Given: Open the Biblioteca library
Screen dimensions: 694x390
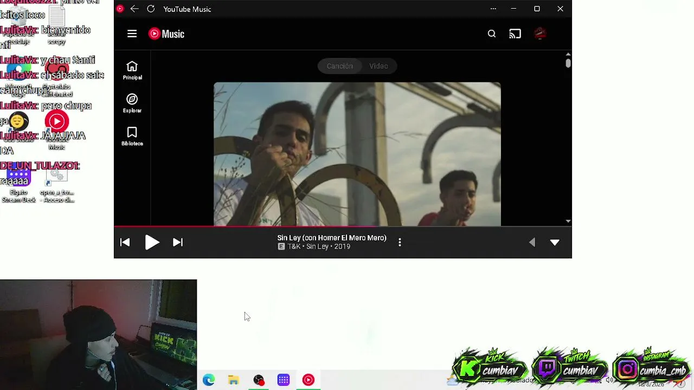Looking at the screenshot, I should 132,136.
